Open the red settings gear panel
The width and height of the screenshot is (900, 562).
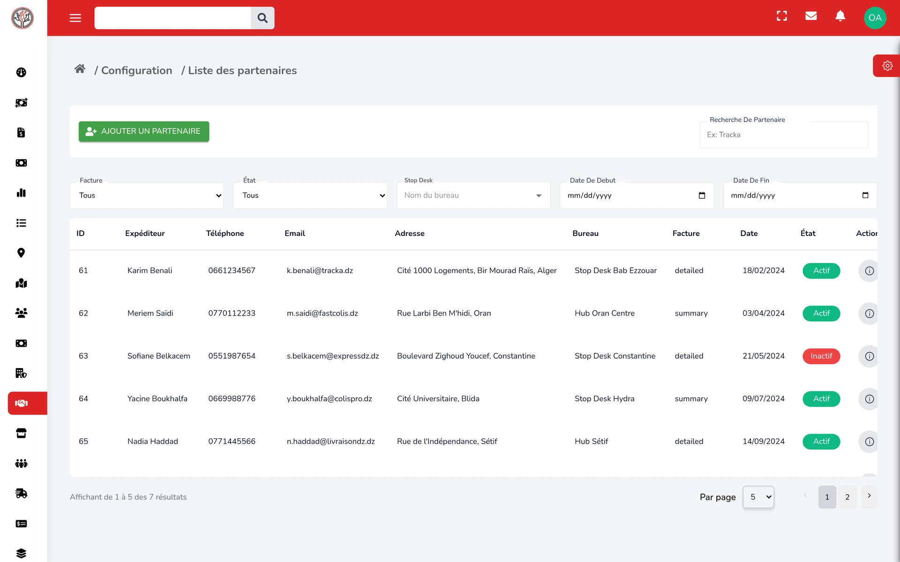tap(887, 66)
